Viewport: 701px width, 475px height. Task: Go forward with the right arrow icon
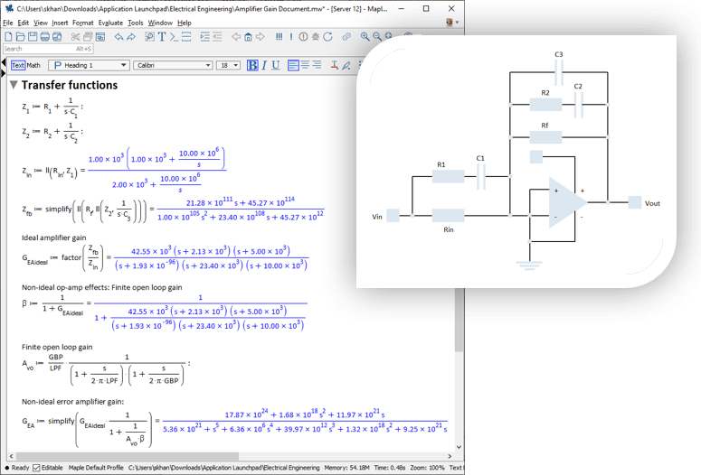point(261,37)
